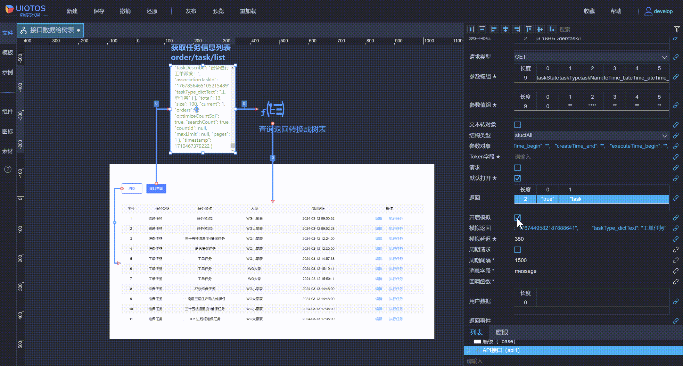Click the link icon beside Token字段
The height and width of the screenshot is (366, 683).
[x=676, y=157]
